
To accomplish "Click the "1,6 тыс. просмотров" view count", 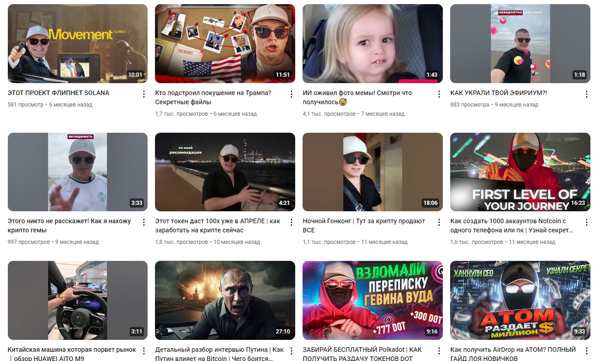I will coord(477,242).
